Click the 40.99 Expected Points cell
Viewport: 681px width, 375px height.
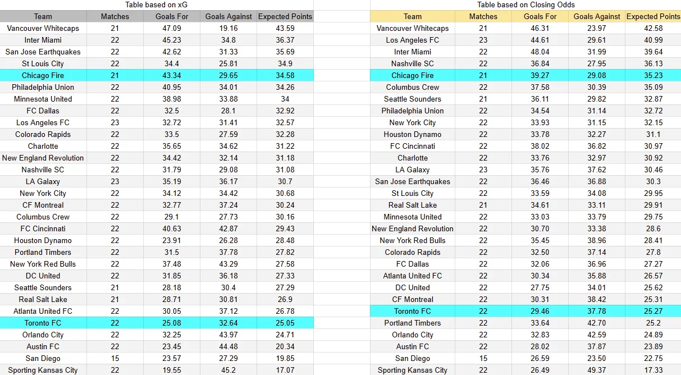653,40
